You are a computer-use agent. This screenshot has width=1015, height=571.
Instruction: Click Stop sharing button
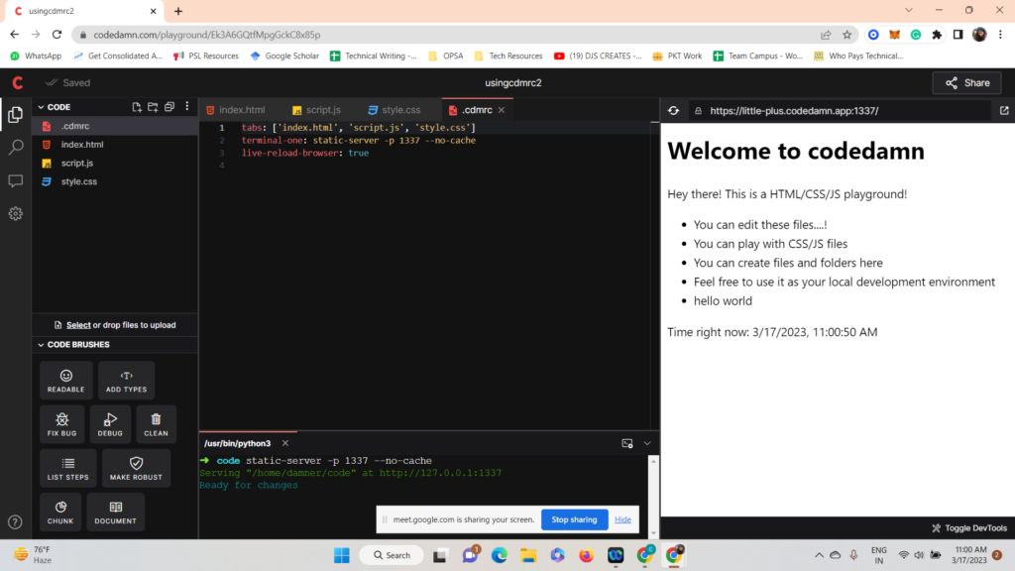574,519
